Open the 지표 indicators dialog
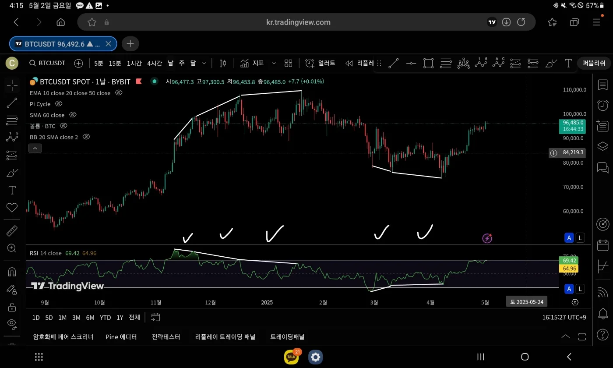Viewport: 613px width, 368px height. pos(252,63)
